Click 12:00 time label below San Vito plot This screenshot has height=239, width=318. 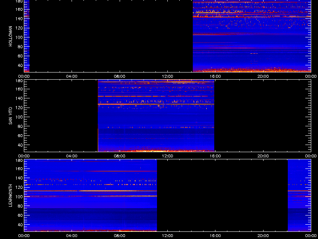click(x=167, y=156)
